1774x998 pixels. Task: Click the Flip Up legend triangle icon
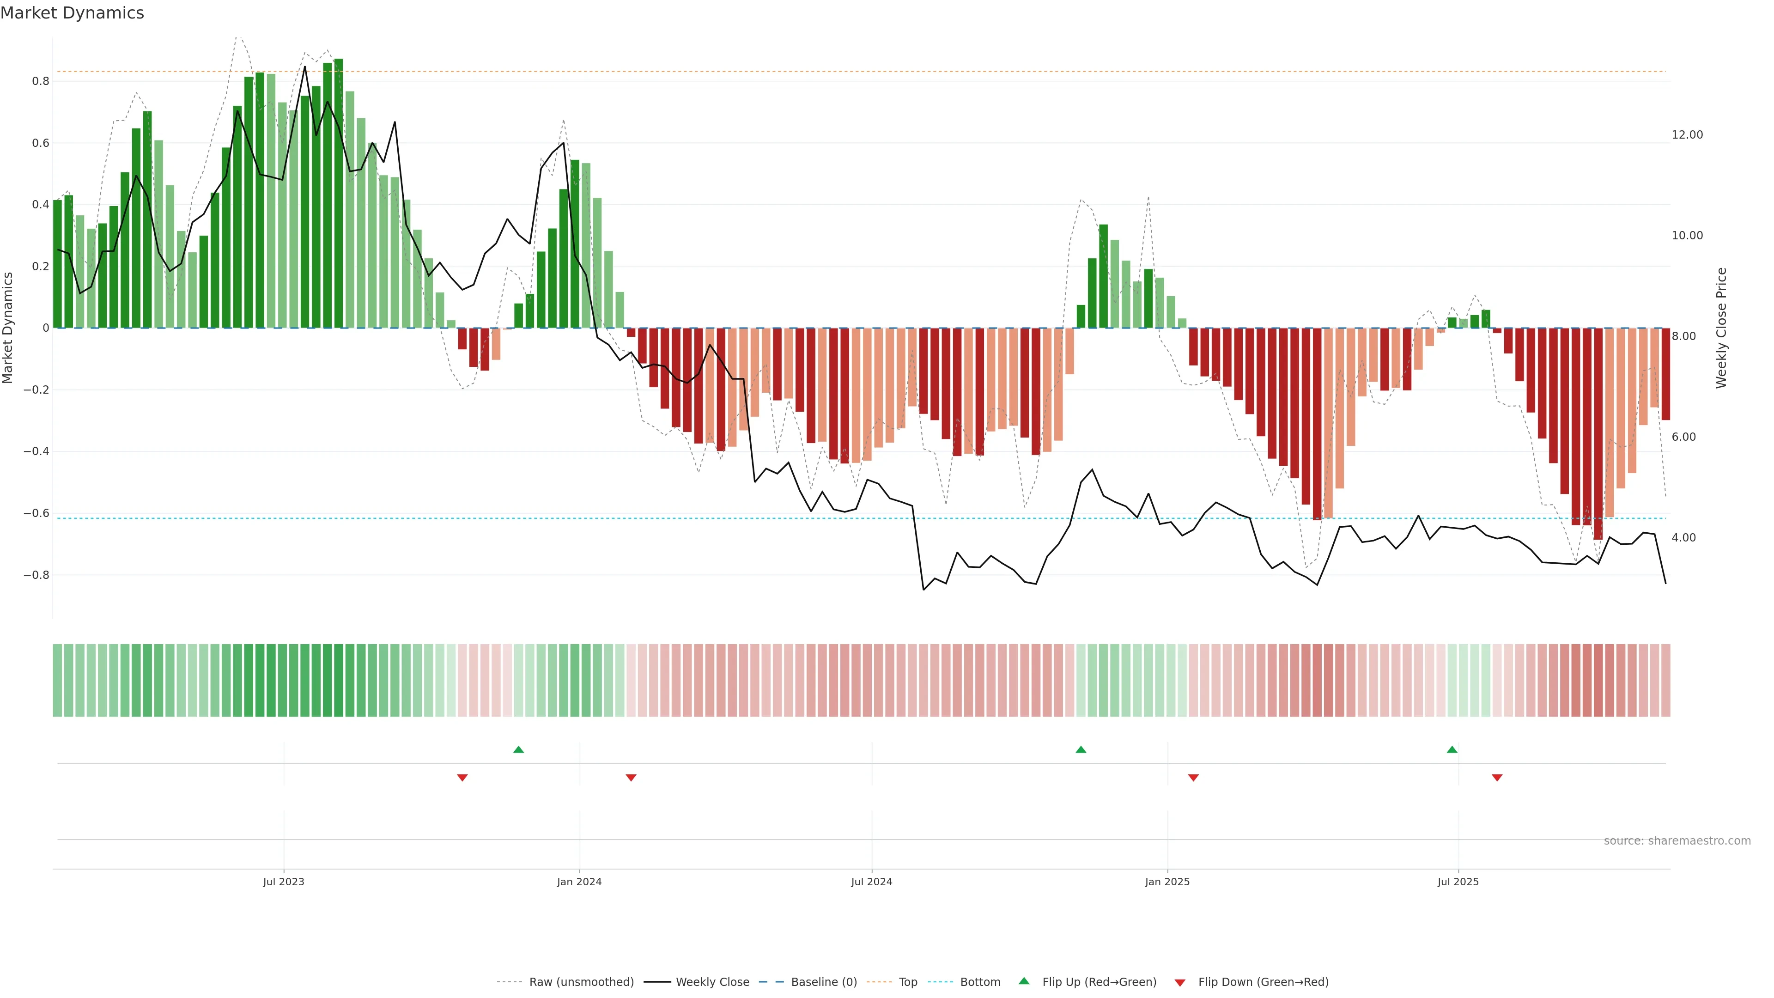[1024, 981]
